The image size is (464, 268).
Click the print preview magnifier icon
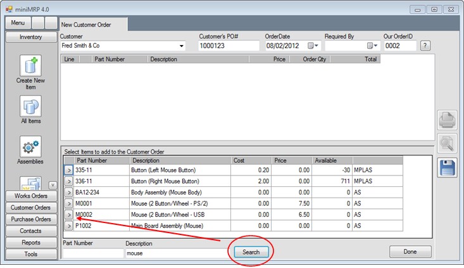[x=448, y=143]
